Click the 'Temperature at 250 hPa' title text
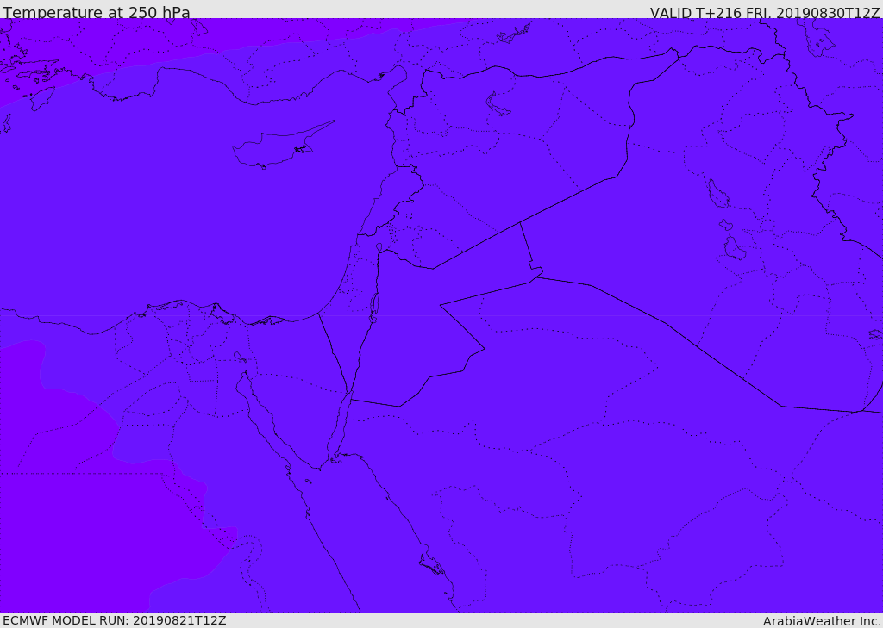Image resolution: width=883 pixels, height=628 pixels. tap(97, 11)
